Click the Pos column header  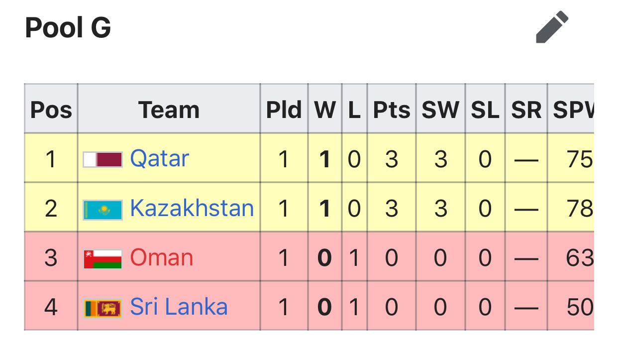click(x=51, y=109)
